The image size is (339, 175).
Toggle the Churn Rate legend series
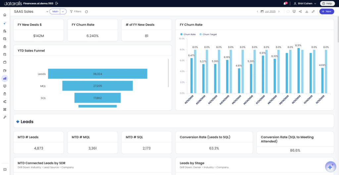[x=188, y=34]
